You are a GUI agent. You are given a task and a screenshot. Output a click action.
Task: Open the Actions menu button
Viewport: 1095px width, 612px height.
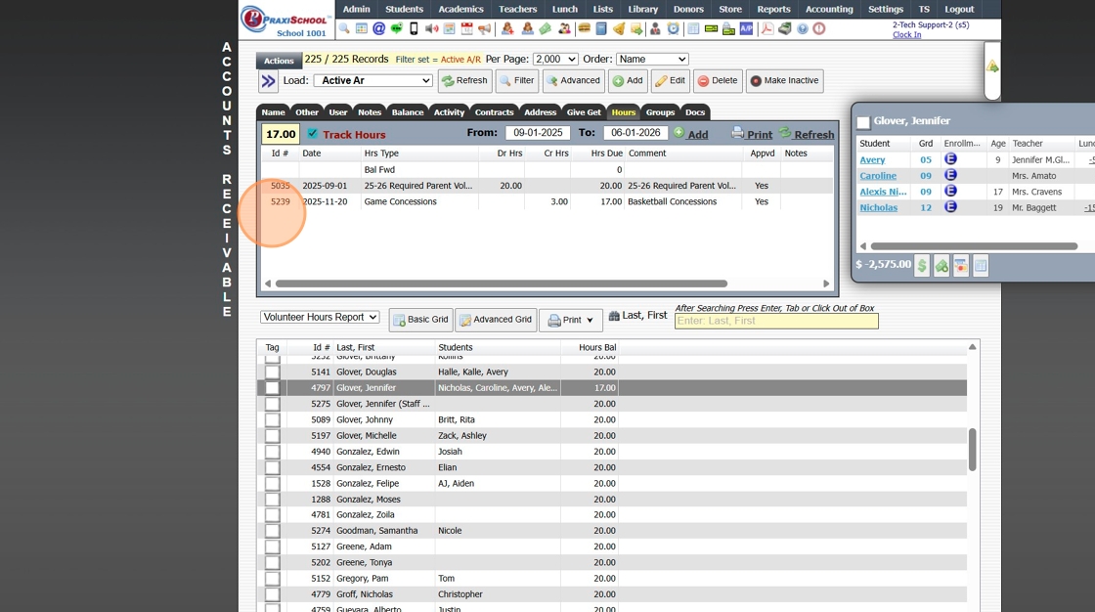279,61
